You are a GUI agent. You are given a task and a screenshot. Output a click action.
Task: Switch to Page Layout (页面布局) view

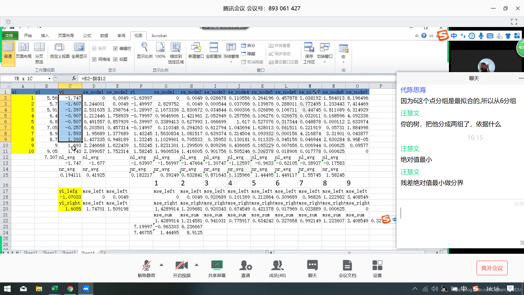(x=23, y=51)
